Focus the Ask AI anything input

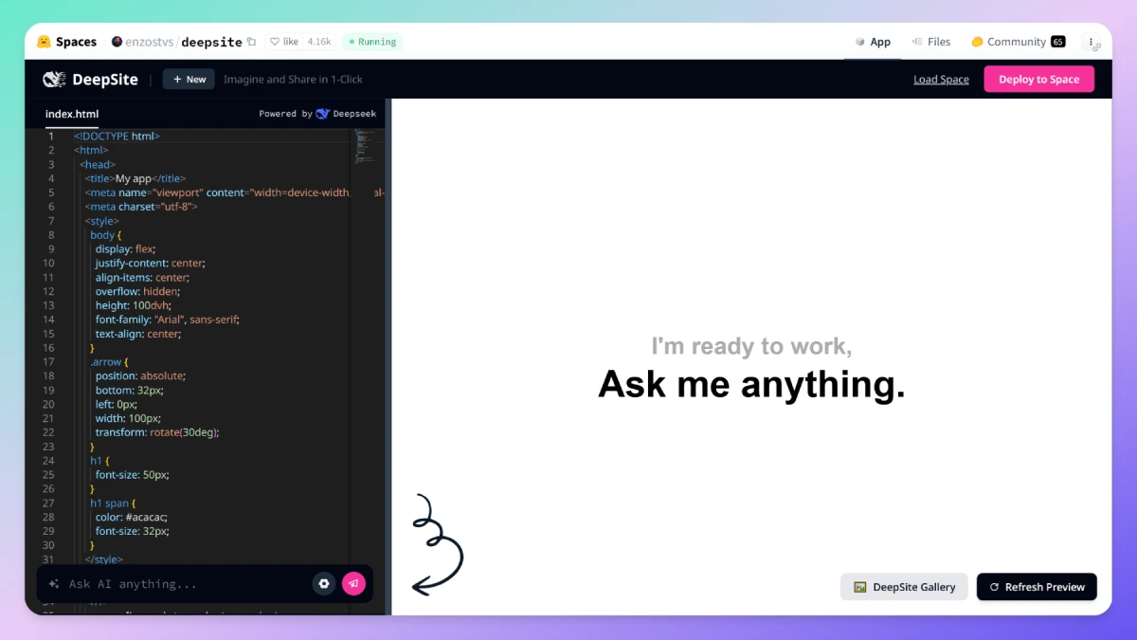click(185, 584)
